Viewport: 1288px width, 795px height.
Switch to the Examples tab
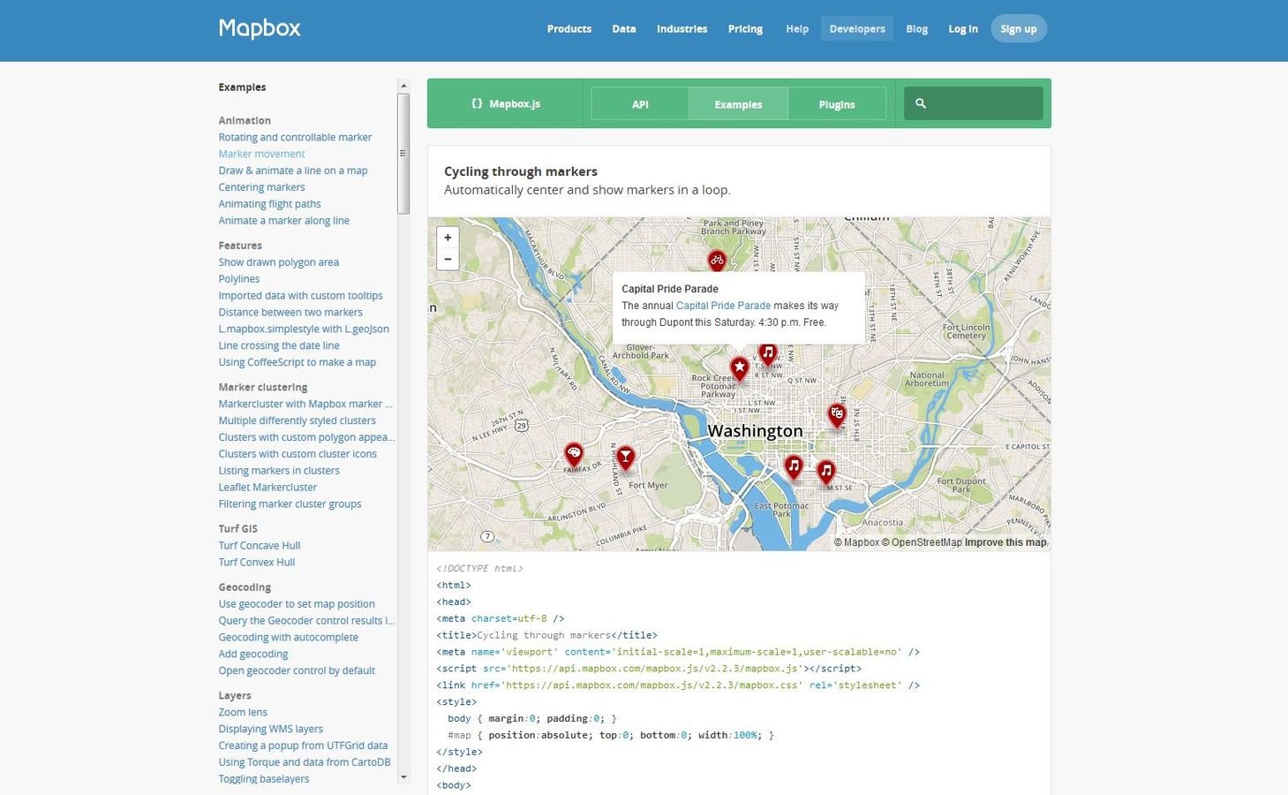pos(738,103)
